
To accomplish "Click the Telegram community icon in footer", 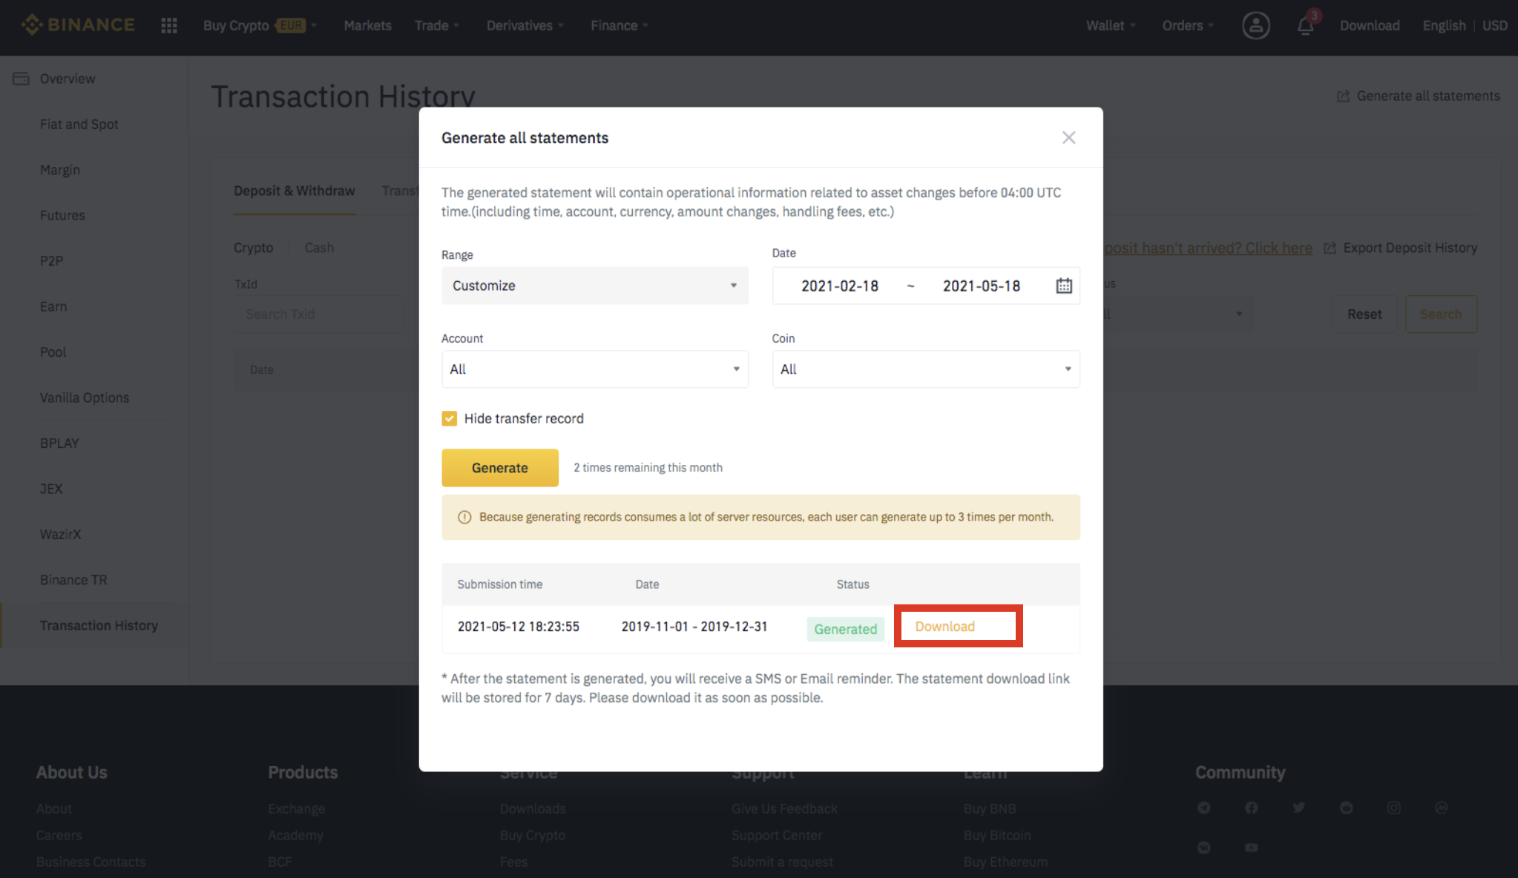I will pos(1203,808).
